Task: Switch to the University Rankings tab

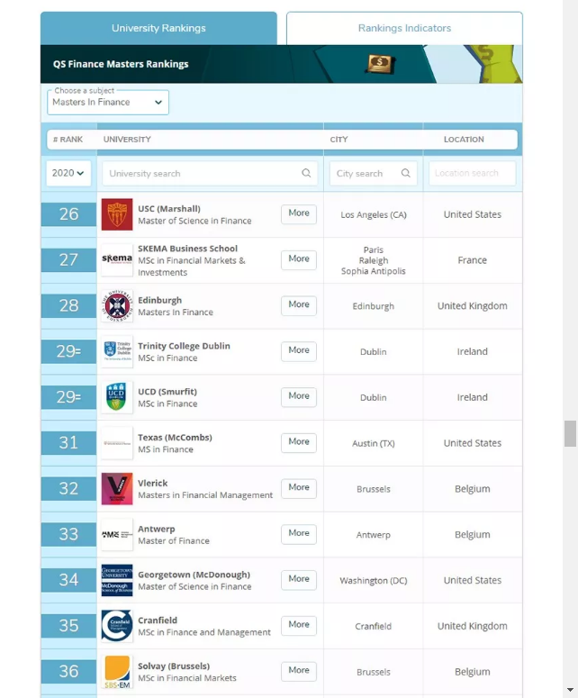Action: pyautogui.click(x=158, y=28)
